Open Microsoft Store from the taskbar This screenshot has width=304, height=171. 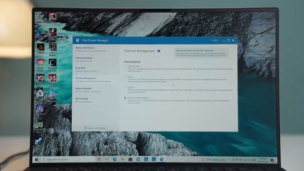pyautogui.click(x=130, y=159)
